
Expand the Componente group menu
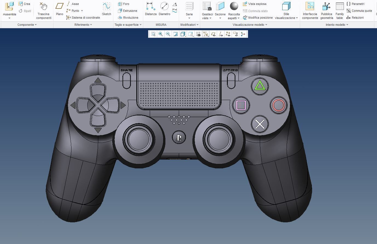27,25
